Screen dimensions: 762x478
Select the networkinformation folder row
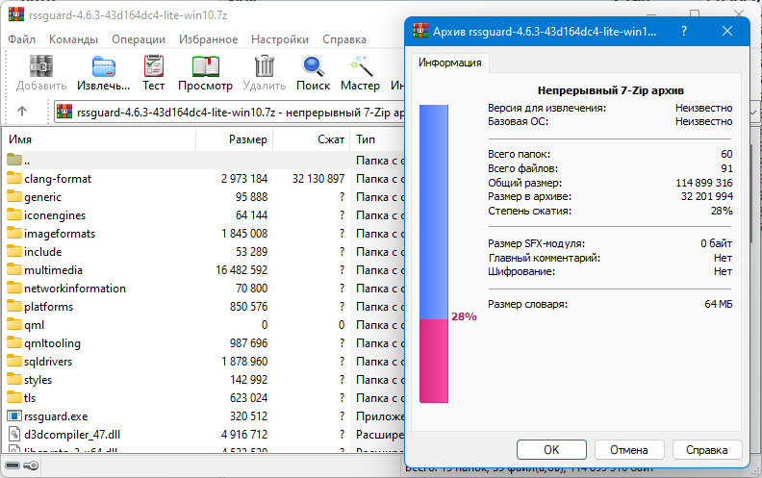(203, 289)
